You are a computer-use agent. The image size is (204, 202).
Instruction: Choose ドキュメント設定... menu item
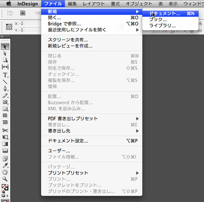[92, 141]
